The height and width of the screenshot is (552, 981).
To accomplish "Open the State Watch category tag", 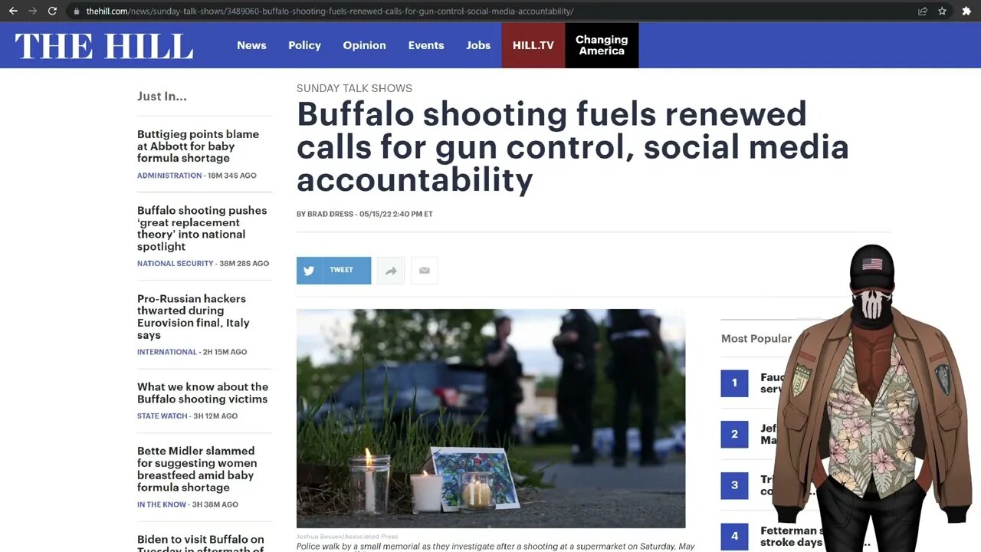I will pos(162,416).
